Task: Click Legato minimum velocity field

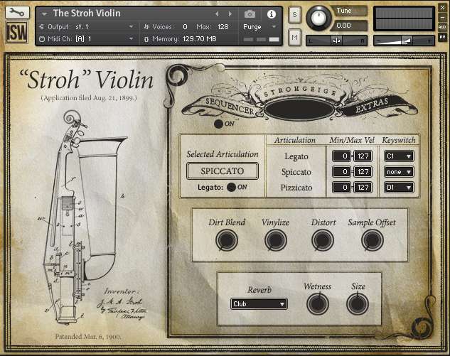Action: coord(341,156)
